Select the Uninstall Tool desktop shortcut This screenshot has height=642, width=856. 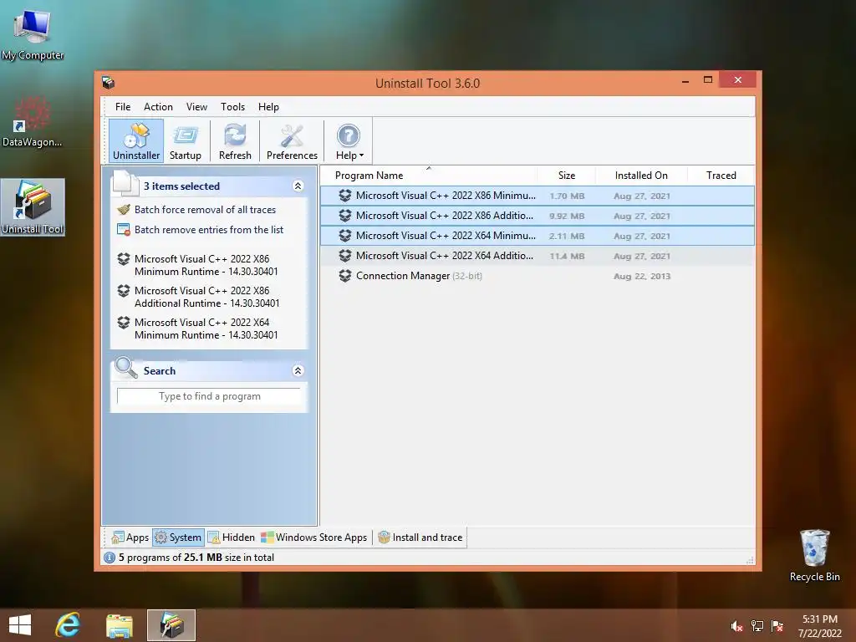tap(33, 207)
